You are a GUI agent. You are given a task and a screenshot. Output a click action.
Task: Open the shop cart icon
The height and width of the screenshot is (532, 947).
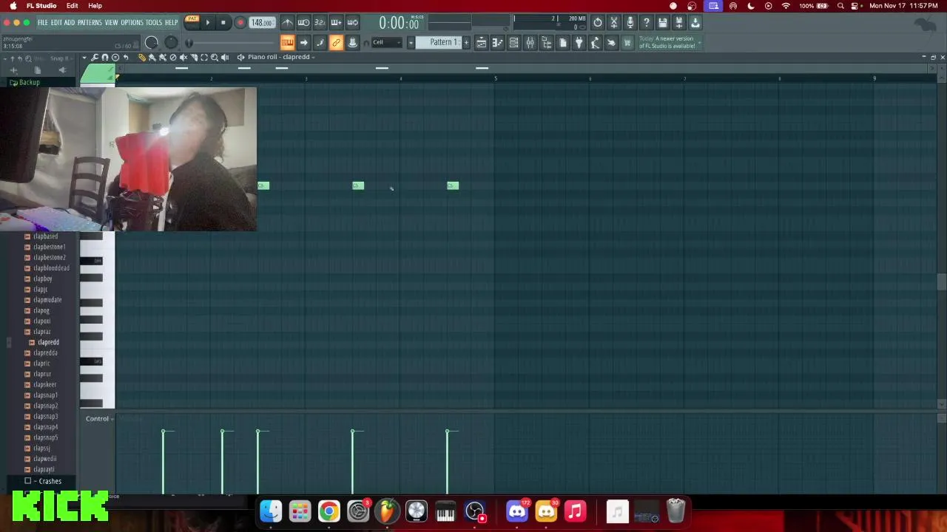click(x=628, y=43)
